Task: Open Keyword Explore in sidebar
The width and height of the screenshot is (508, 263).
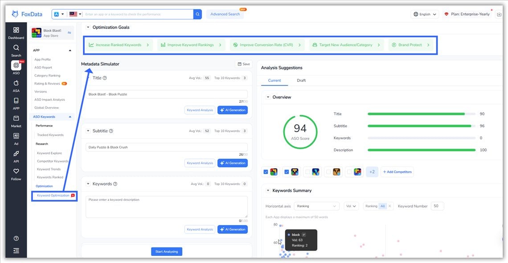Action: tap(49, 154)
